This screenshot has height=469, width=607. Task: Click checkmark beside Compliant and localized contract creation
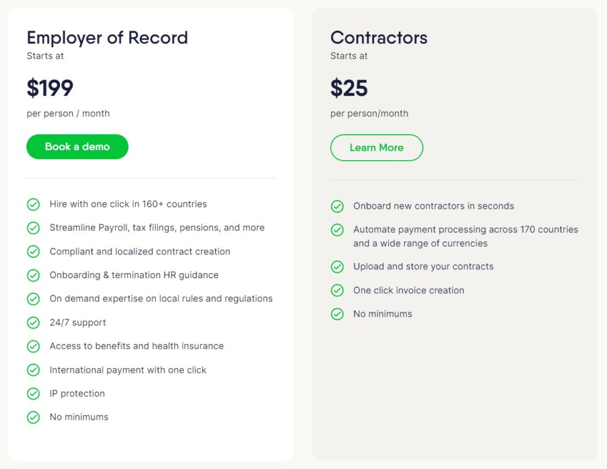tap(33, 252)
